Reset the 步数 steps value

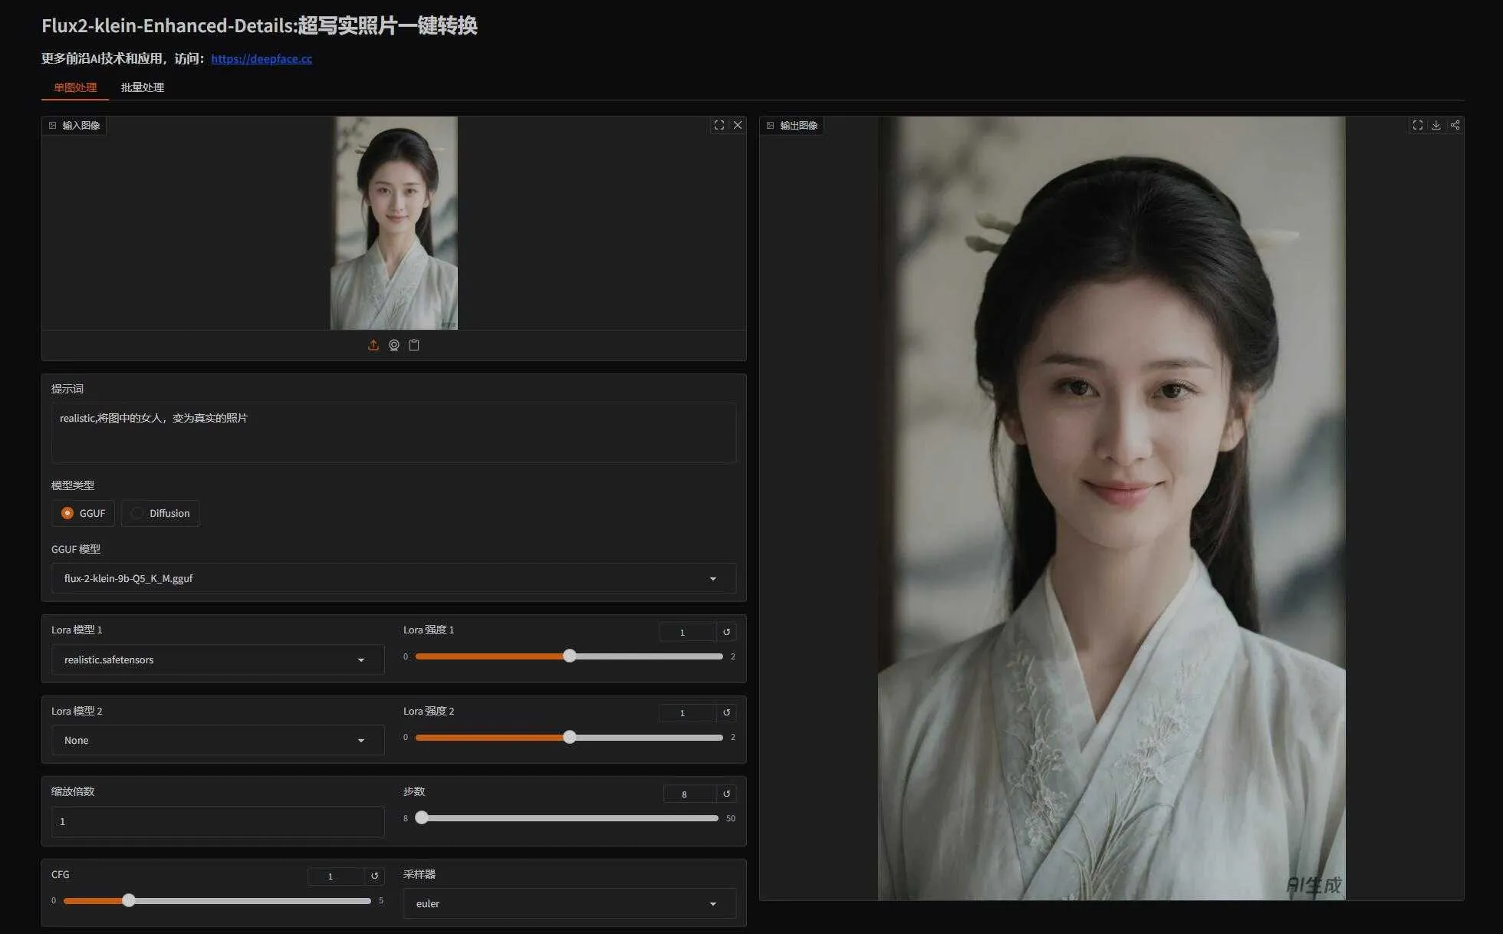[x=726, y=794]
